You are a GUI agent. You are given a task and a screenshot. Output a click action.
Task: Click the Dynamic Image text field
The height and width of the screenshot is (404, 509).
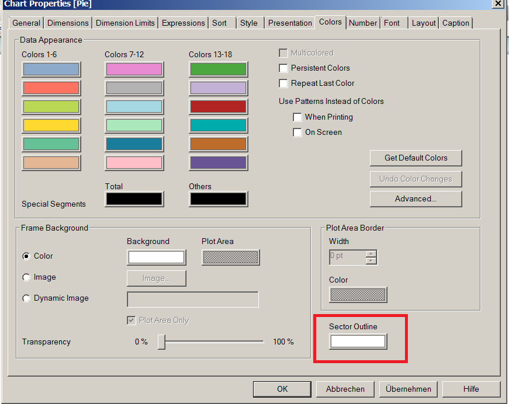click(x=193, y=299)
